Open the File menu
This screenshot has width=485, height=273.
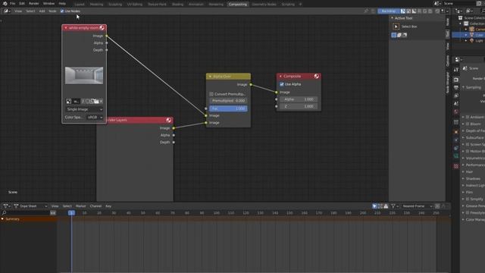tap(12, 3)
